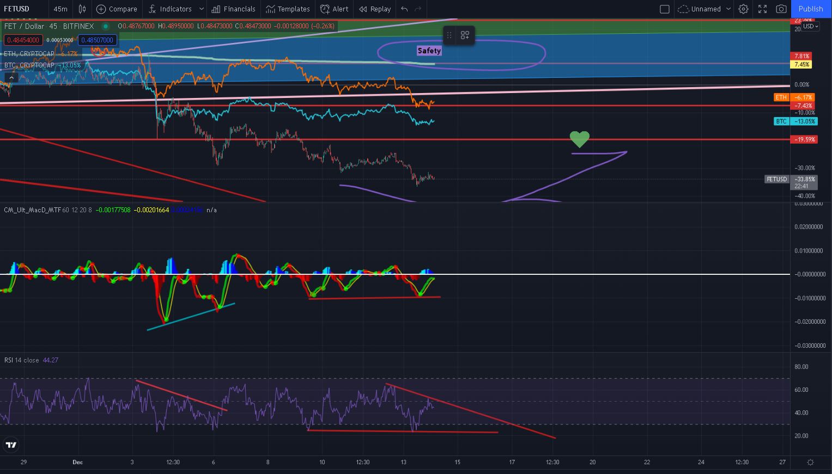This screenshot has height=474, width=832.
Task: Click the Compare symbol plus icon
Action: (x=101, y=9)
